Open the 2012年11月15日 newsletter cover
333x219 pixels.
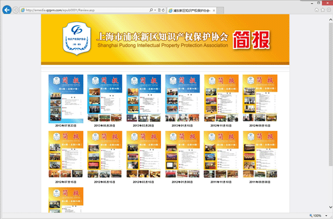click(x=221, y=98)
